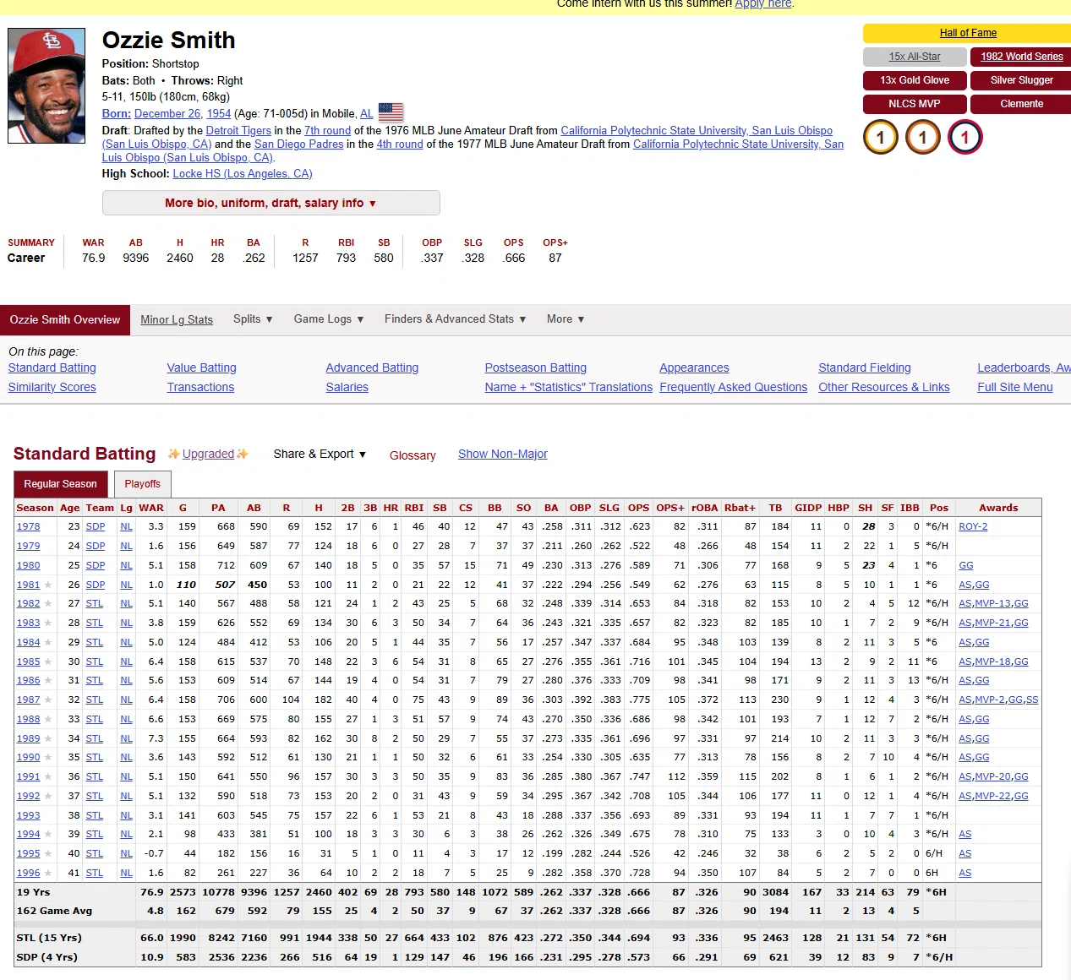
Task: Open the Splits dropdown menu
Action: [x=253, y=319]
